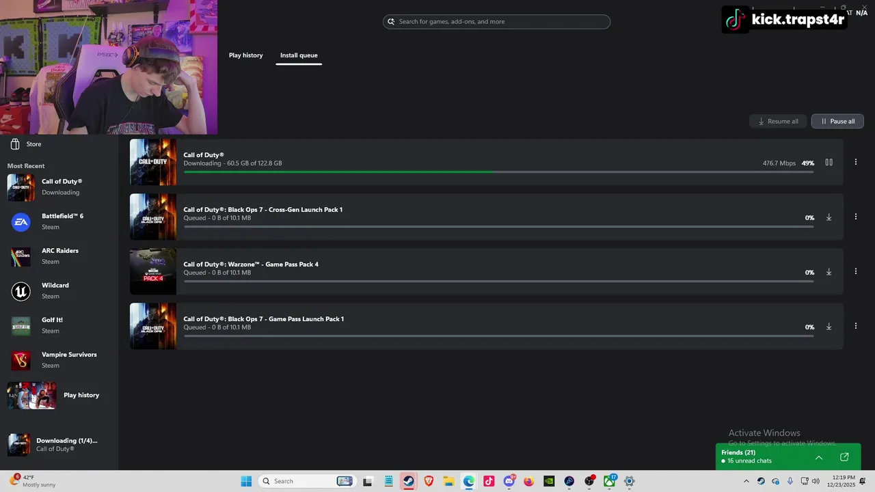Click Pause all button

[837, 121]
